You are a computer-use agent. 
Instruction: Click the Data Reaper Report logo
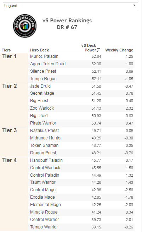pos(25,26)
